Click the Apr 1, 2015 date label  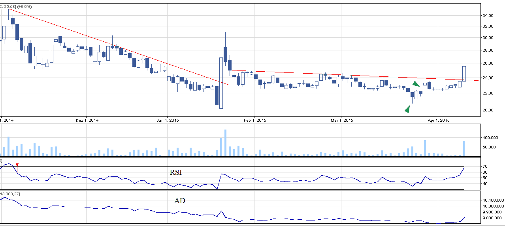click(x=438, y=120)
